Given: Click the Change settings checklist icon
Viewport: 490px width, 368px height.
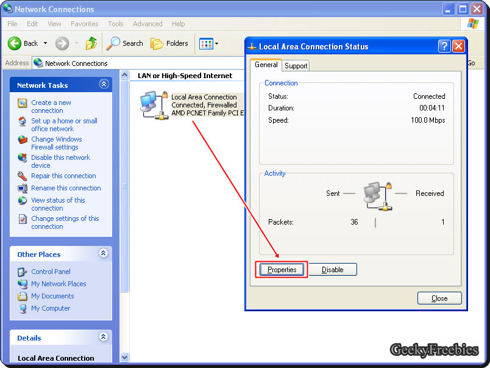Looking at the screenshot, I should [x=22, y=219].
